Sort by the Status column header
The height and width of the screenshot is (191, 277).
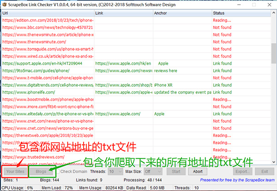click(241, 13)
